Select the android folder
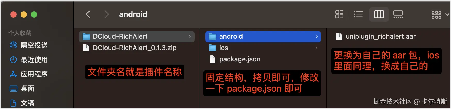Screen dimensions: 451x109 point(263,36)
